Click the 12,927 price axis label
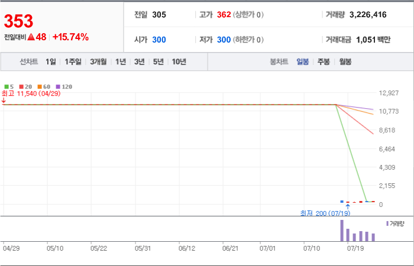 [x=389, y=93]
